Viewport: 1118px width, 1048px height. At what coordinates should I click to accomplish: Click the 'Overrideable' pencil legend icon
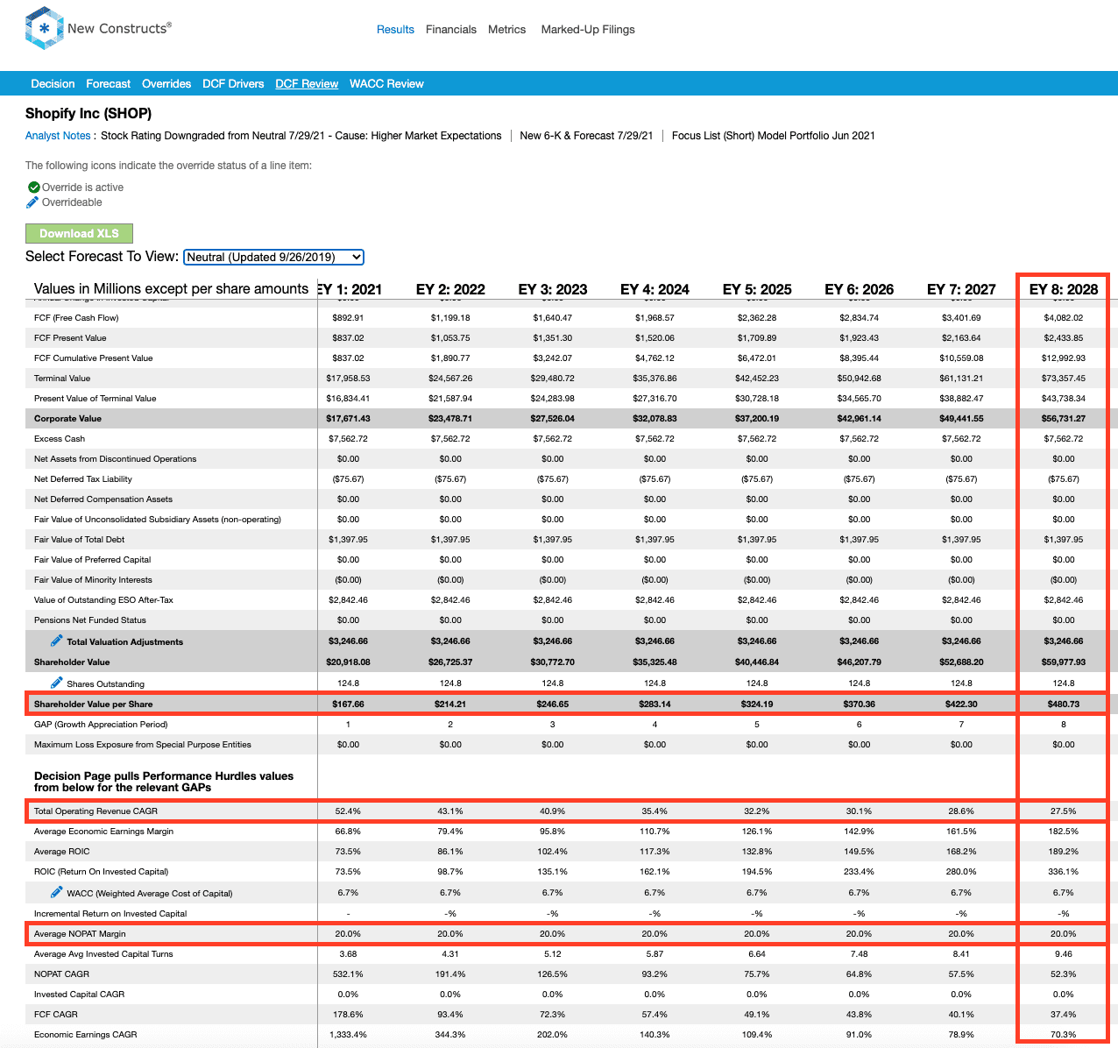[x=32, y=202]
